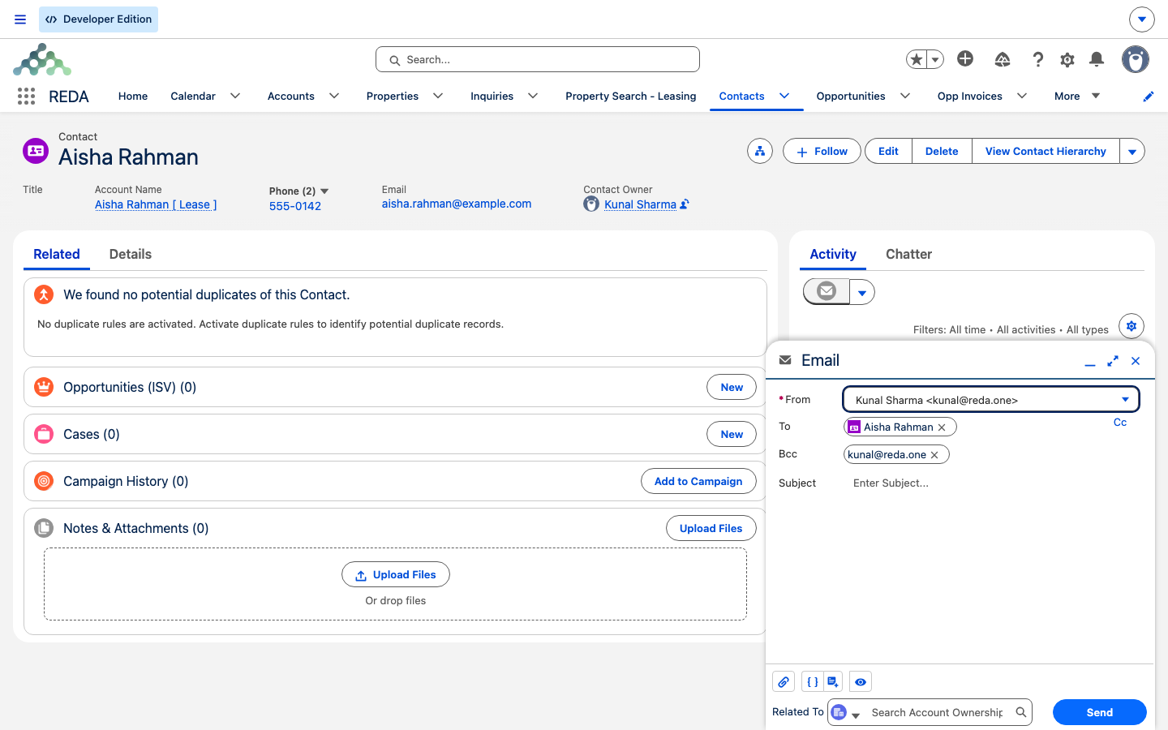Image resolution: width=1168 pixels, height=730 pixels.
Task: Click the global Search box
Action: [538, 59]
